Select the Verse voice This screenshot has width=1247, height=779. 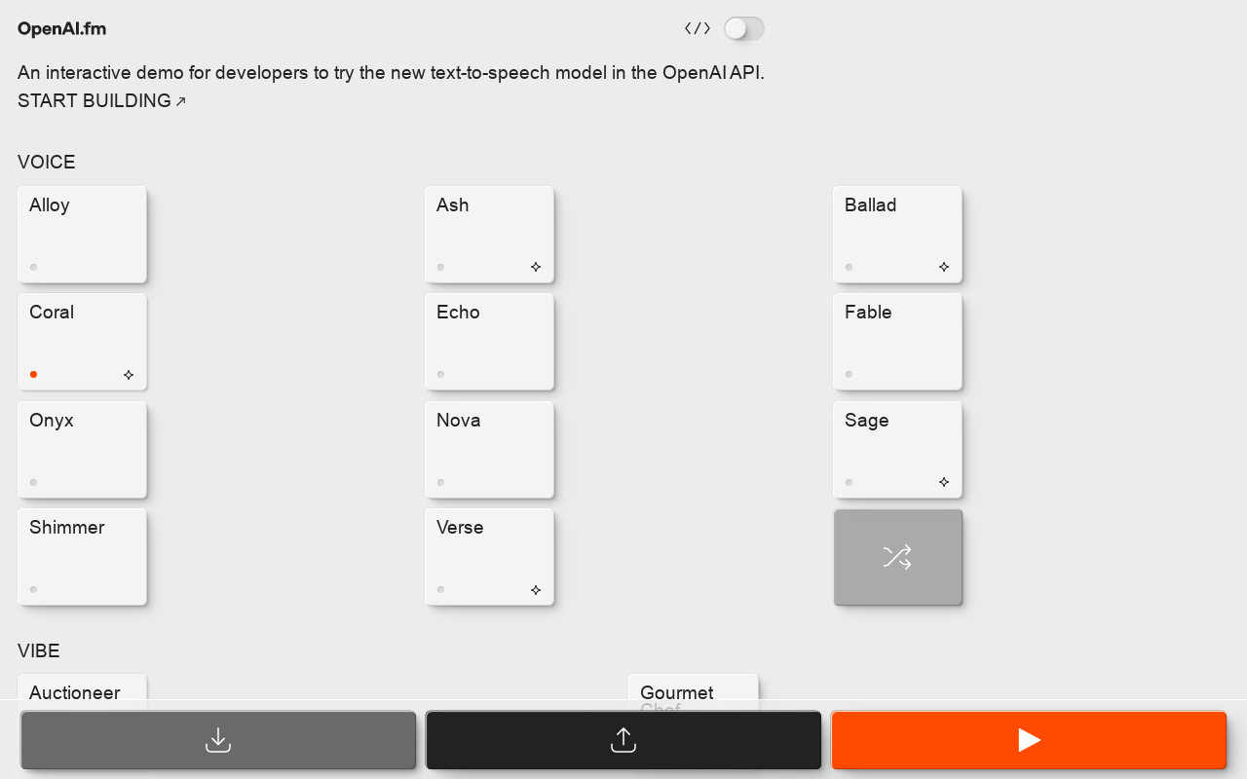coord(489,557)
